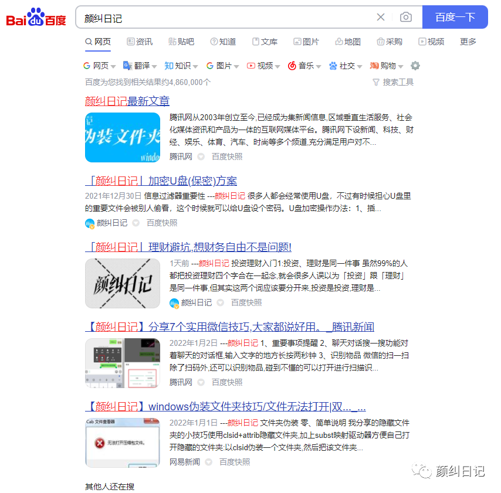Image resolution: width=501 pixels, height=493 pixels.
Task: Focus the search input containing 颜纠日记
Action: [x=224, y=18]
